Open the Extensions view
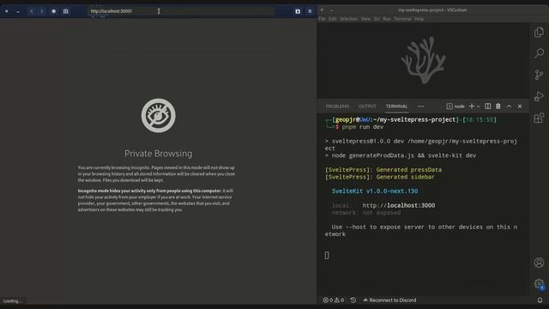 point(540,118)
